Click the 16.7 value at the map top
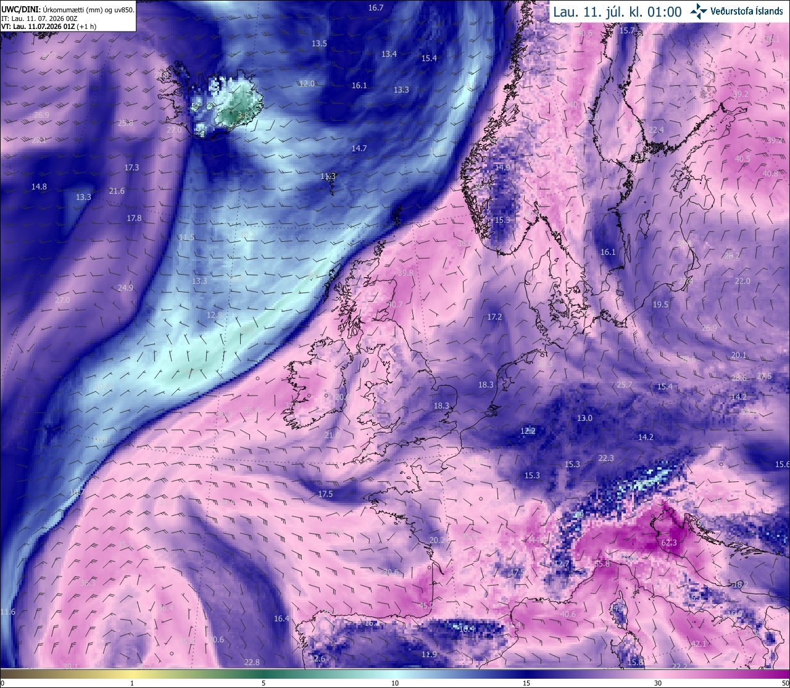The image size is (790, 688). (376, 8)
